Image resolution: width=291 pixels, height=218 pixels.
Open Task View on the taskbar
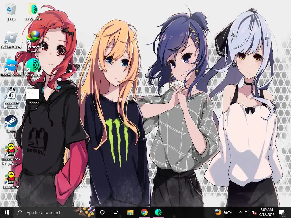pyautogui.click(x=116, y=212)
